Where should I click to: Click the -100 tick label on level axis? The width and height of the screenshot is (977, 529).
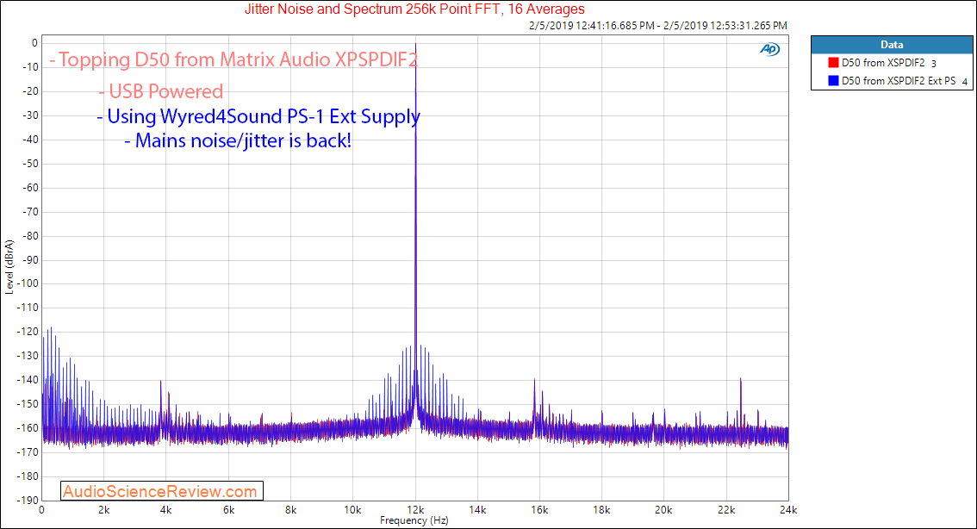click(x=27, y=283)
